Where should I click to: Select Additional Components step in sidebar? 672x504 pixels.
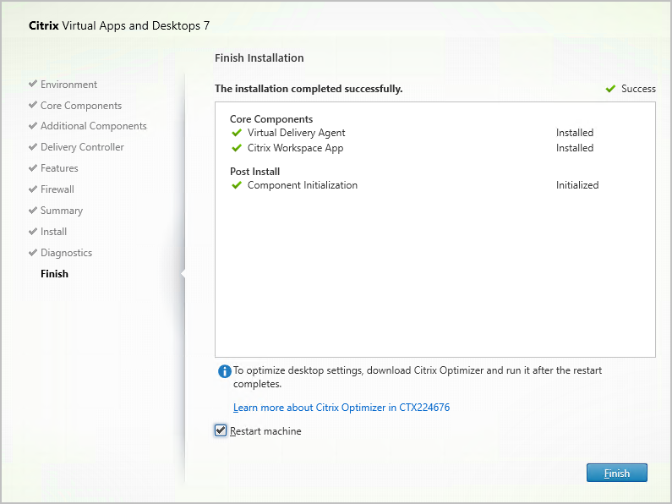click(x=93, y=126)
